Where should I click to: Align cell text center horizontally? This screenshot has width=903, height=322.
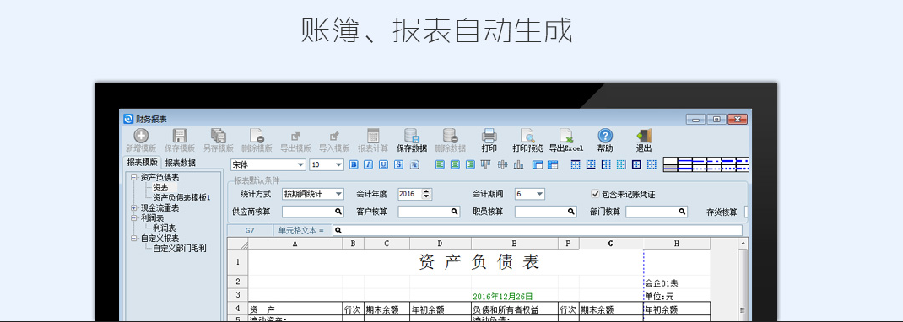[455, 164]
